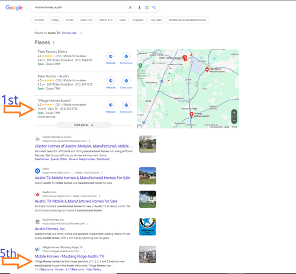Zoom in on the map
Screen dimensions: 296x274
click(x=234, y=113)
